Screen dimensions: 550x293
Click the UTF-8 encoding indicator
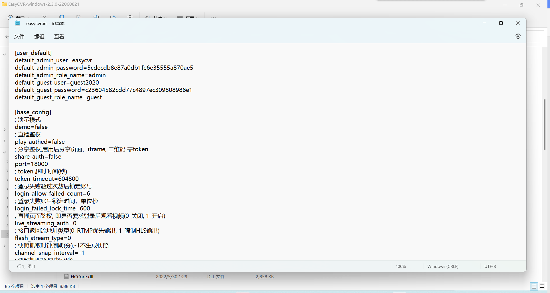click(x=490, y=266)
